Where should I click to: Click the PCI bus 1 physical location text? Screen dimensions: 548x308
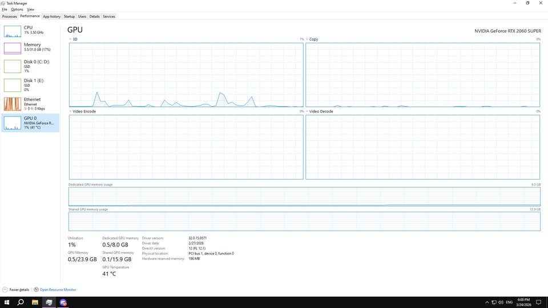[211, 253]
